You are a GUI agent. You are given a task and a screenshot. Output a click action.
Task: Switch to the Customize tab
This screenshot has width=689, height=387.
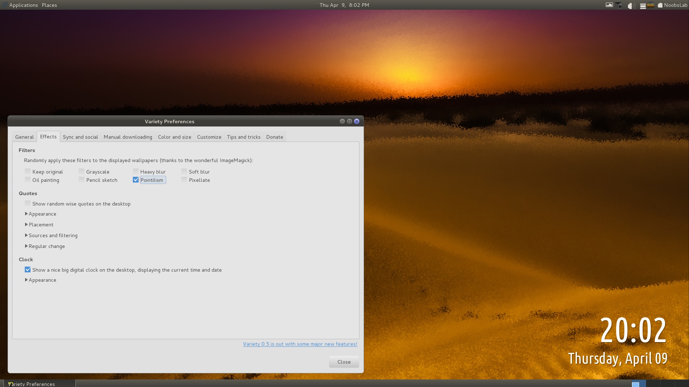pos(209,137)
